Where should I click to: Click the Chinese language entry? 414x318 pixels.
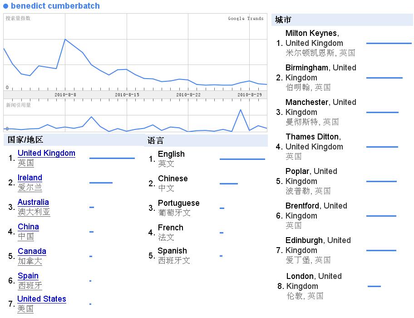coord(172,179)
